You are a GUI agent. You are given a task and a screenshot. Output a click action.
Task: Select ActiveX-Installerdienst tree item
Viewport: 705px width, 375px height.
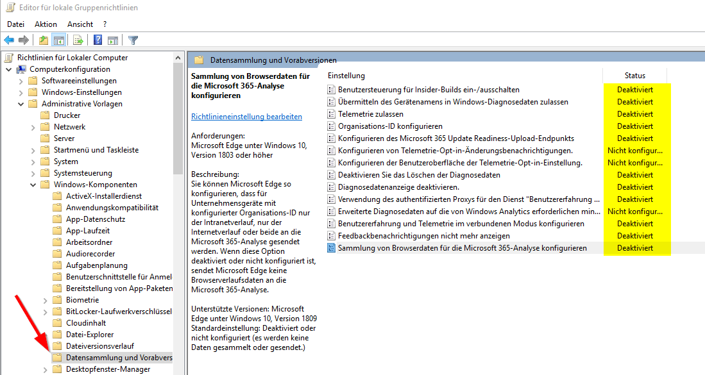click(104, 196)
